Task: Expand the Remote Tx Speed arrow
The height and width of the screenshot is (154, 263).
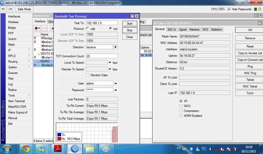Action: click(110, 69)
